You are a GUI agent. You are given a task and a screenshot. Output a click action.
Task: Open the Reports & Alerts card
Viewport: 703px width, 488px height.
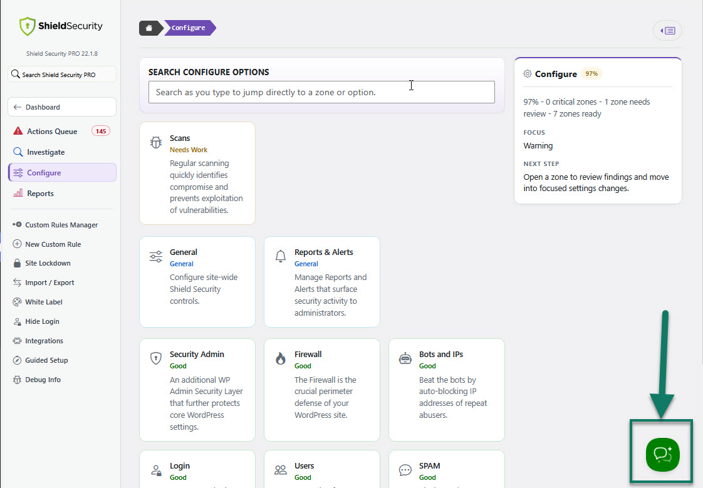(x=322, y=282)
